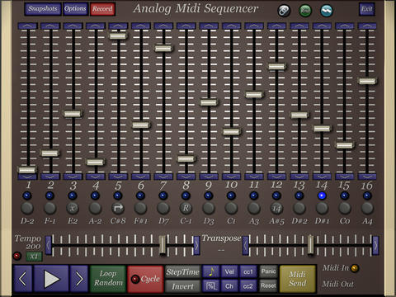Open the Snapshots menu
The width and height of the screenshot is (396, 297).
[x=43, y=9]
